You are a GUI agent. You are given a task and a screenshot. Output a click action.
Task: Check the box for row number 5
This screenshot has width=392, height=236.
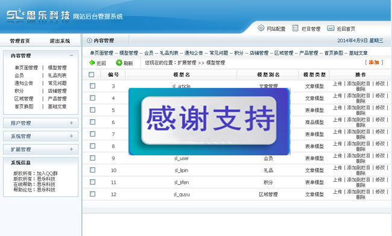coord(92,110)
